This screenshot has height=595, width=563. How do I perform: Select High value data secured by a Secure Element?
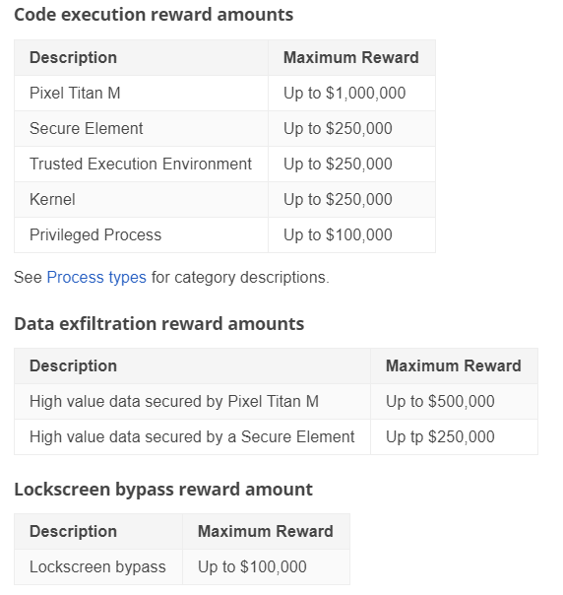coord(192,436)
